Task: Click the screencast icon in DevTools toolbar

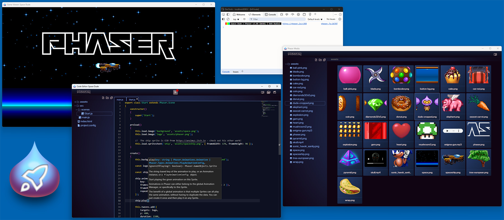Action: [223, 15]
